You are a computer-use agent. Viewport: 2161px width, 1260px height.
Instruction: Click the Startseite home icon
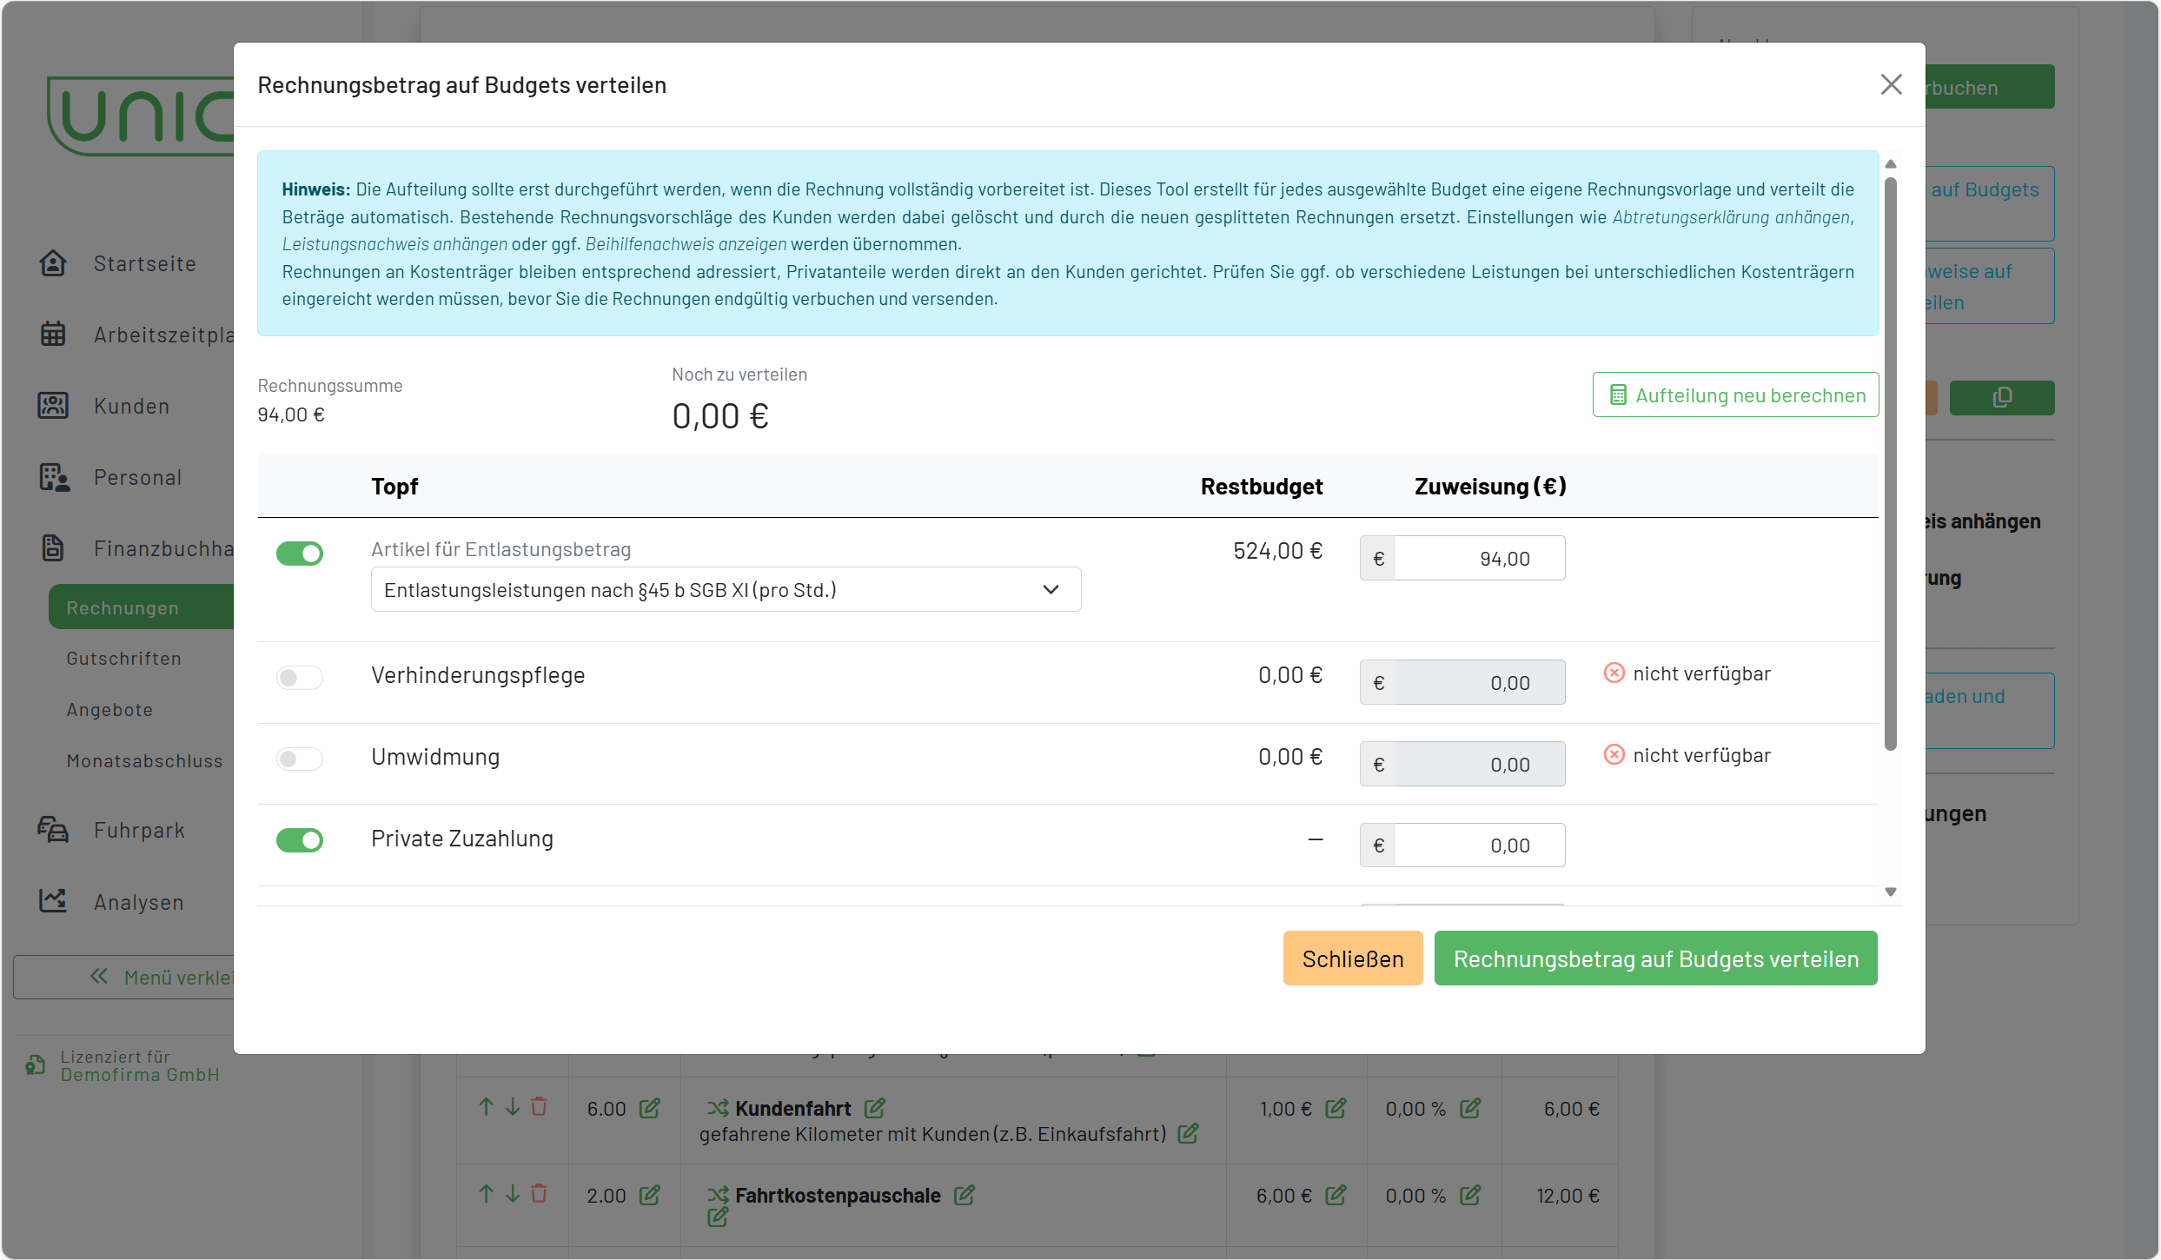[53, 263]
